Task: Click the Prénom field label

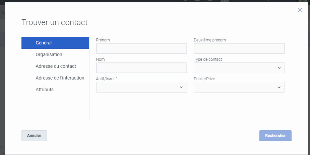Action: [x=103, y=40]
